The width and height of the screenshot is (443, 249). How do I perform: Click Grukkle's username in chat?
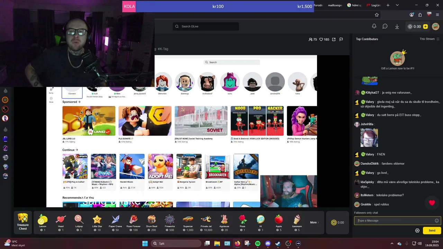(x=366, y=204)
